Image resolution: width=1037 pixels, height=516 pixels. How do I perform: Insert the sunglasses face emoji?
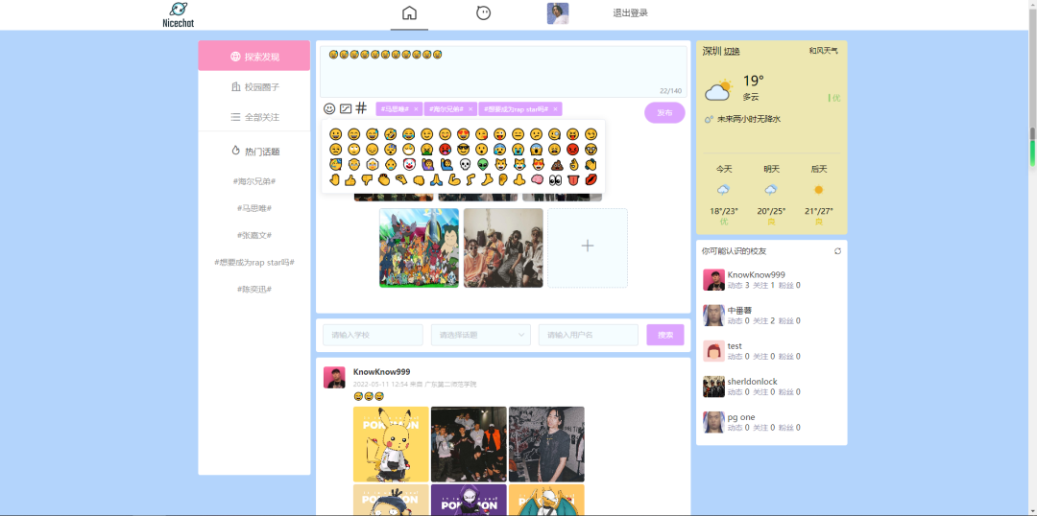[463, 150]
